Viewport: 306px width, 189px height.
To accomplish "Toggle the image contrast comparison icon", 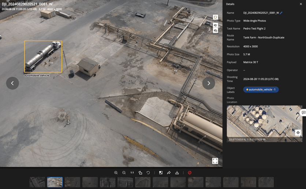I will [x=161, y=173].
